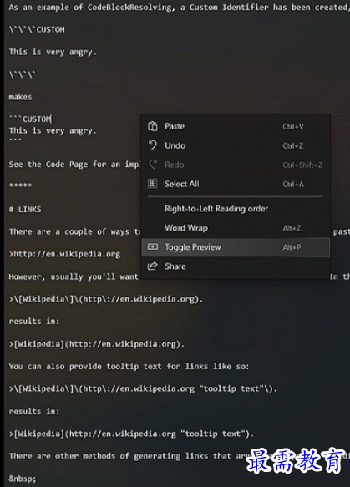Click the 'This is very angry.' first line
The image size is (350, 487).
[x=53, y=52]
